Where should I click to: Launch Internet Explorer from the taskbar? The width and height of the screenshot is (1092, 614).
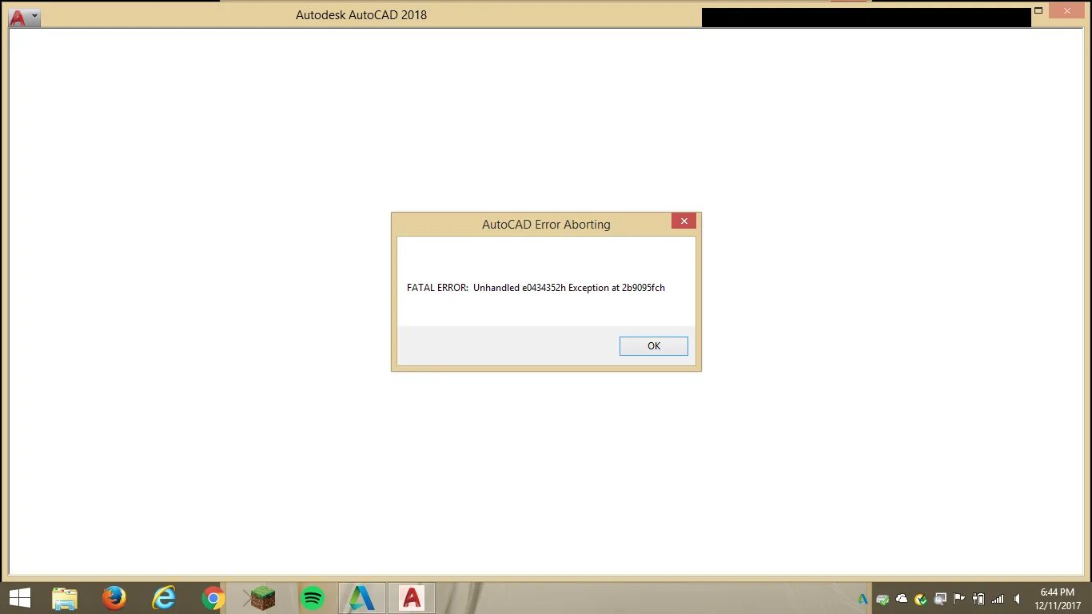[164, 598]
